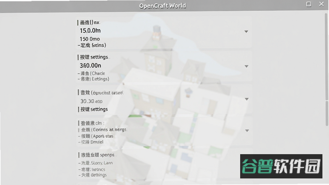Click the 30.30.eap value
329x185 pixels.
point(91,101)
